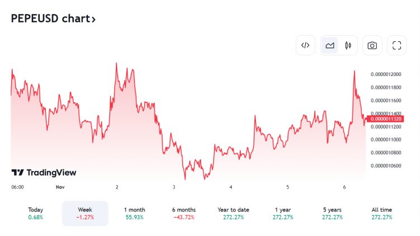Screen dimensions: 420x236
Task: Click the current price label 0.0000011320
Action: (385, 119)
